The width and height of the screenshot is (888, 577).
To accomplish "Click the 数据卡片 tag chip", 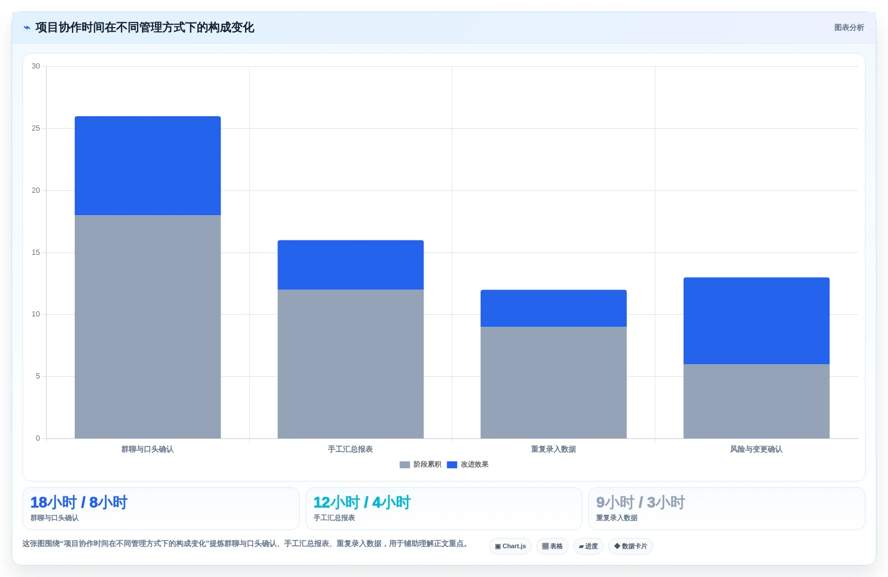I will point(631,547).
